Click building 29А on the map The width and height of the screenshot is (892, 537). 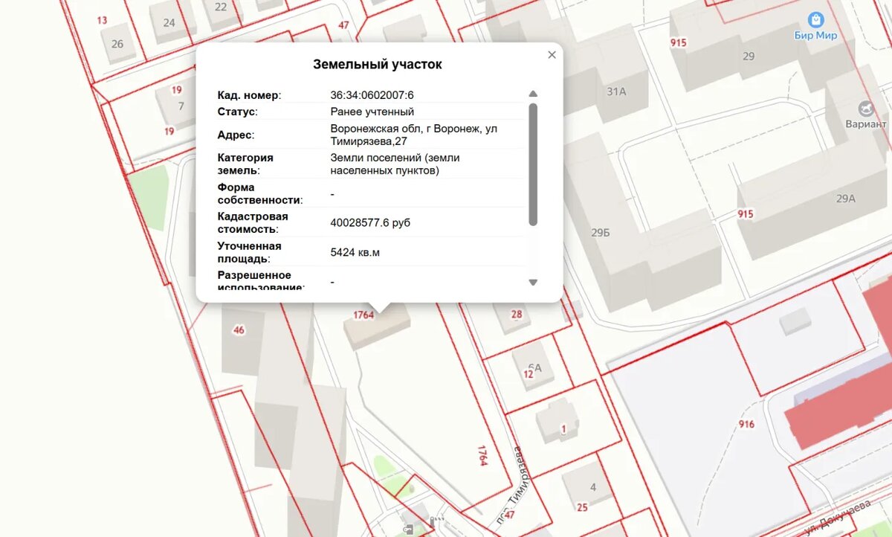tap(846, 199)
